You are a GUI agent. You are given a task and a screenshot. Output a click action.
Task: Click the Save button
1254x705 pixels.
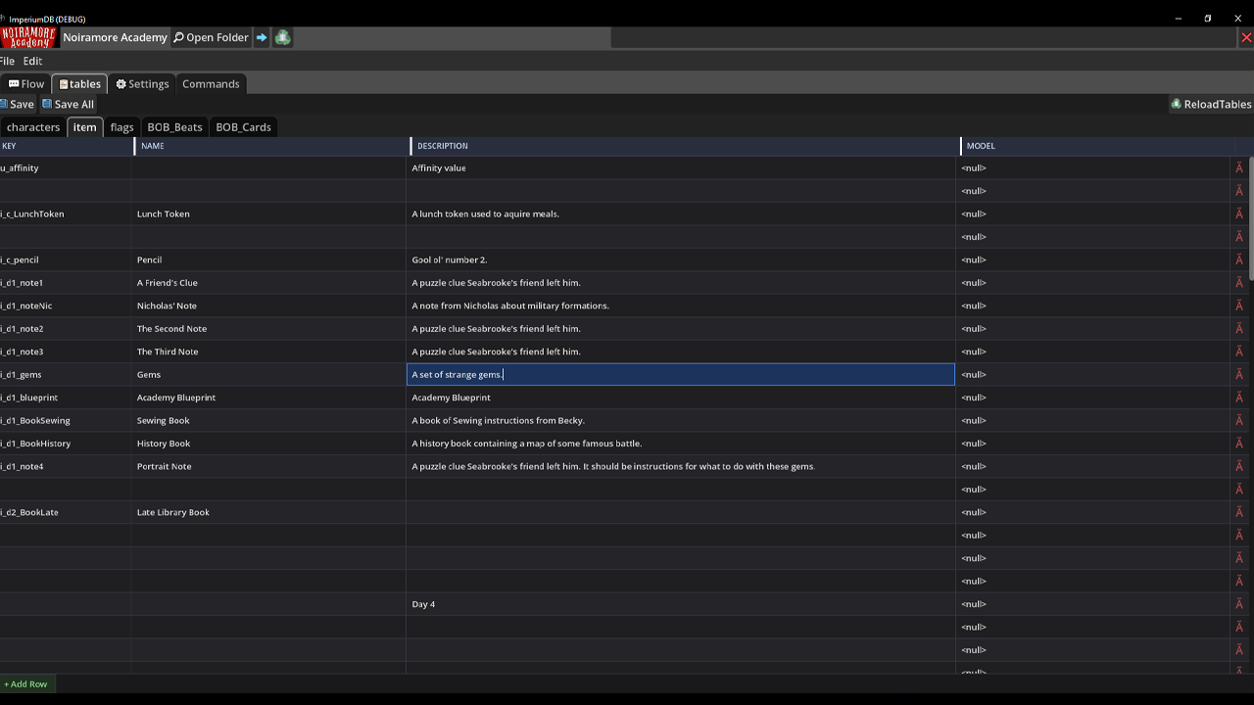[x=18, y=104]
